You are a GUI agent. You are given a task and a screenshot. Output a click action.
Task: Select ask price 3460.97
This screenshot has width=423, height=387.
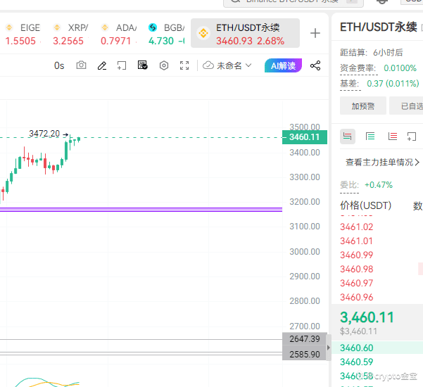pyautogui.click(x=356, y=283)
